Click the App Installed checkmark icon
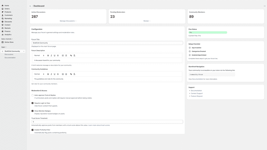 [x=190, y=48]
